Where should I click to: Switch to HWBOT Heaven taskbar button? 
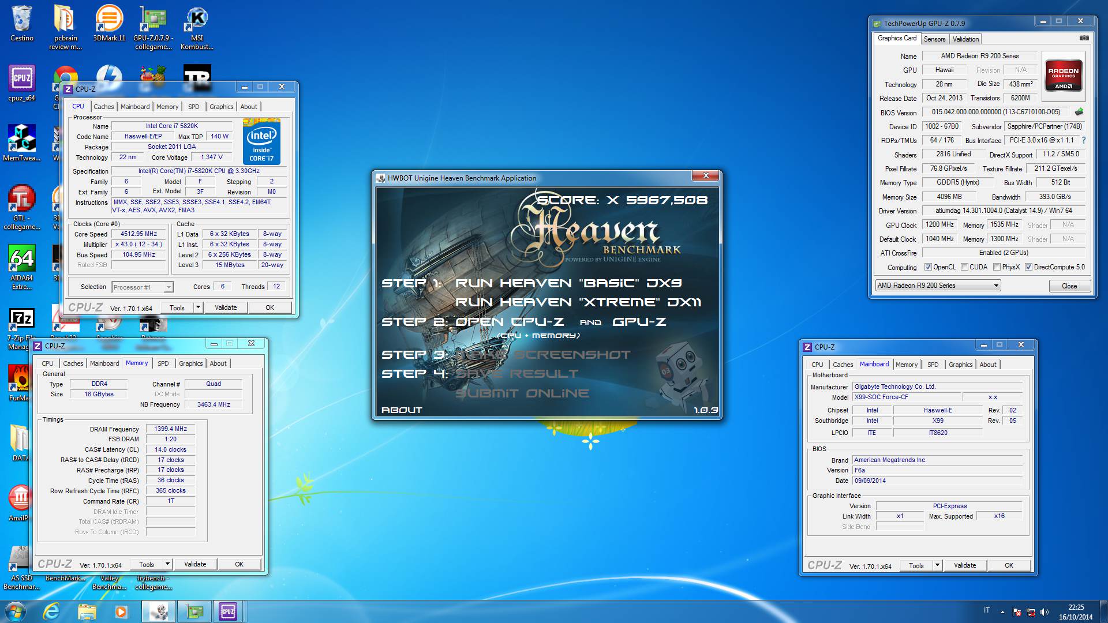(x=159, y=611)
